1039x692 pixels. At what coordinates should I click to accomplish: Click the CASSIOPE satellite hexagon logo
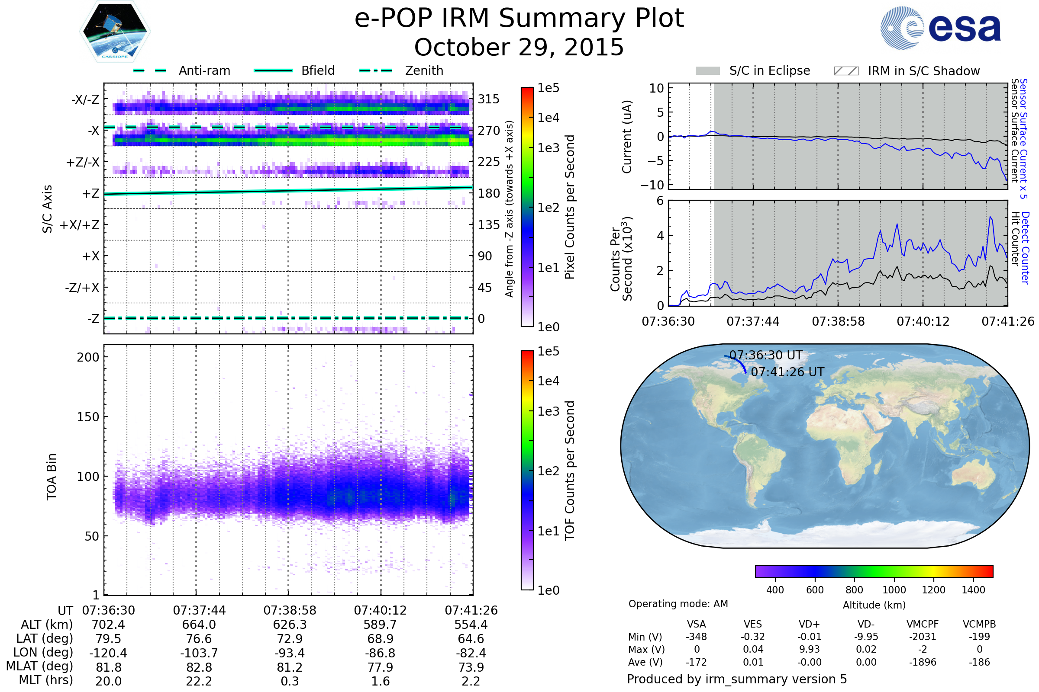(115, 32)
